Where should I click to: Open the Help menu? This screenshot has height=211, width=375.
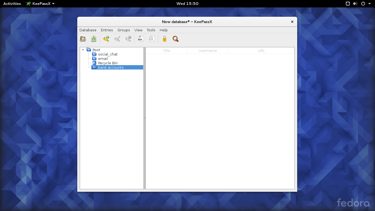pos(164,30)
